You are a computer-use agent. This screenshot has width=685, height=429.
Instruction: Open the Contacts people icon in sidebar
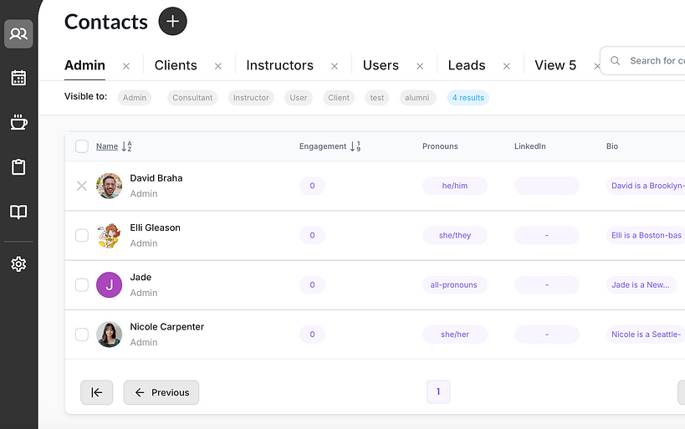pyautogui.click(x=18, y=33)
